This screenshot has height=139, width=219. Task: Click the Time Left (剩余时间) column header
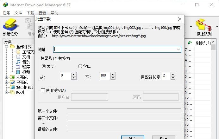pos(203,43)
